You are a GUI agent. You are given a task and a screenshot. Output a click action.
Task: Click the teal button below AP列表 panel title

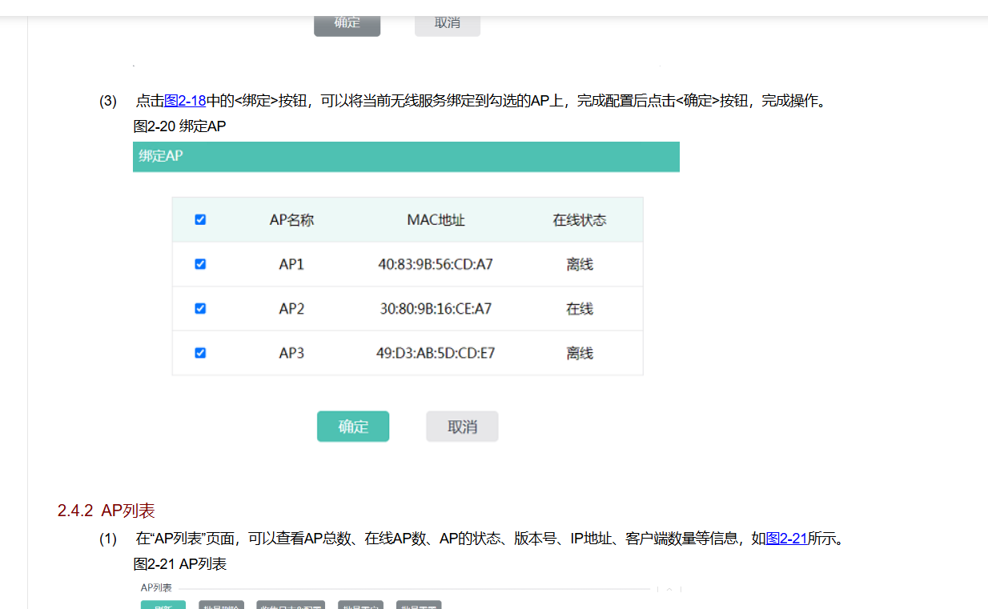pos(163,605)
